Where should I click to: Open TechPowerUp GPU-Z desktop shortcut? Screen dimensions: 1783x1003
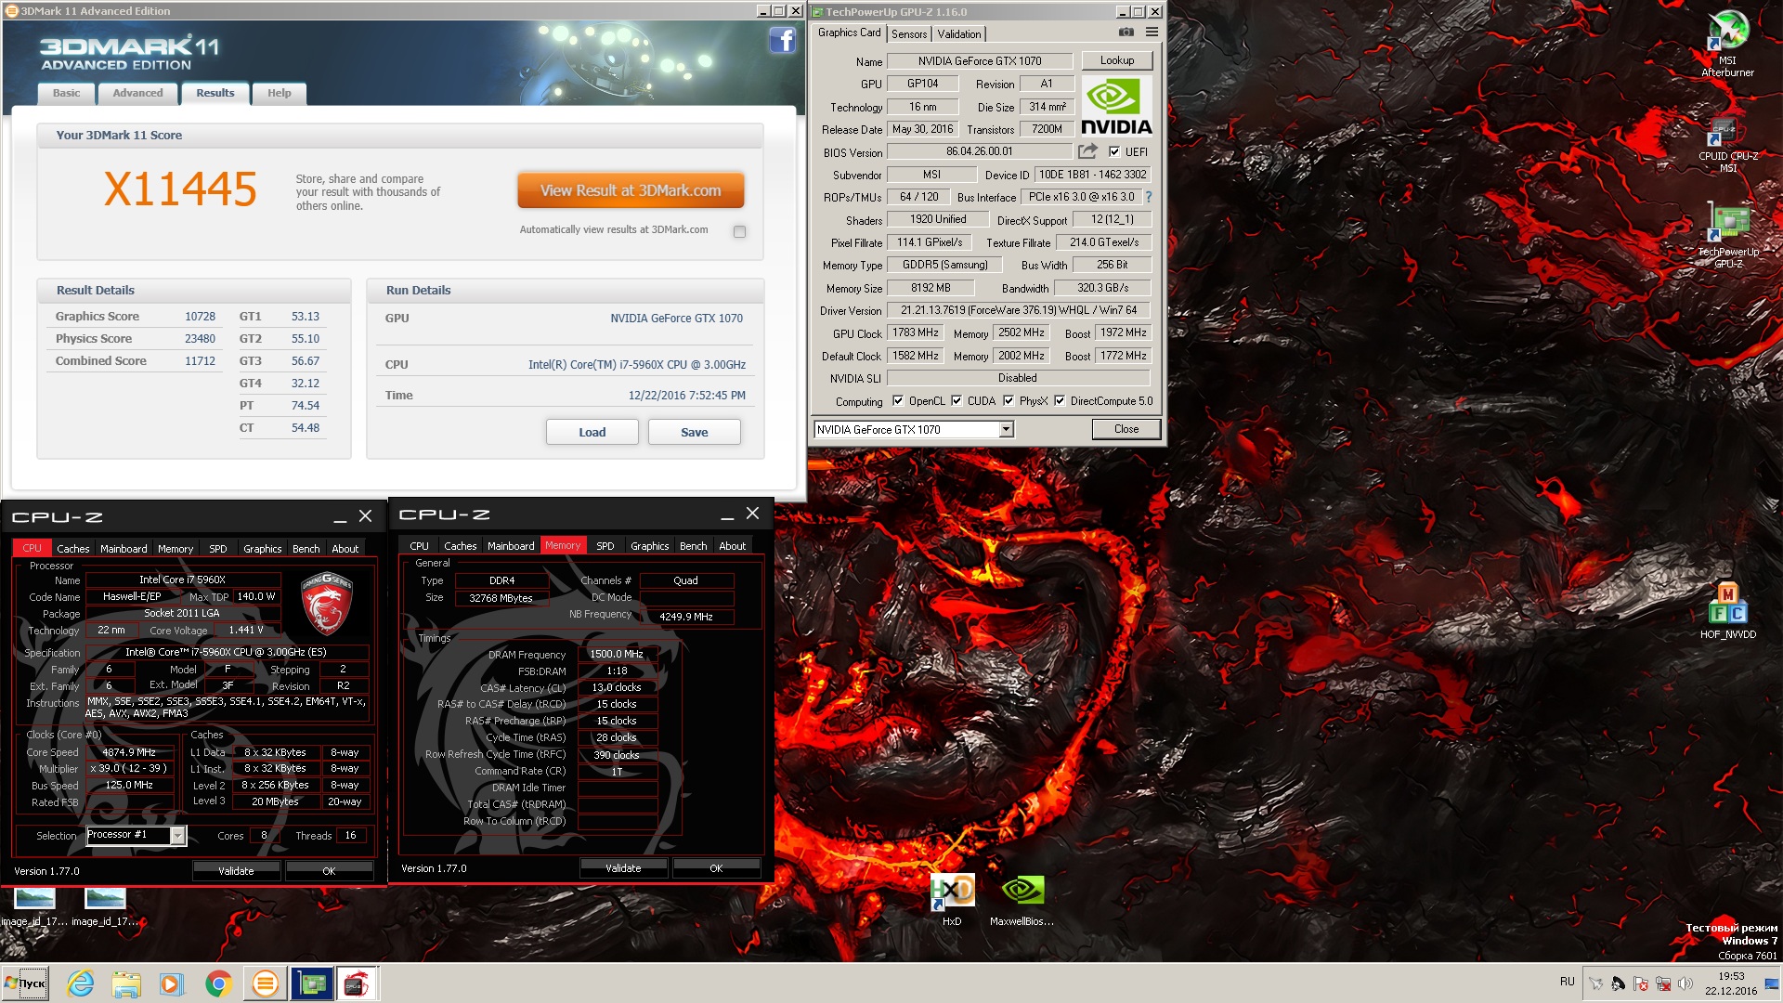coord(1728,237)
